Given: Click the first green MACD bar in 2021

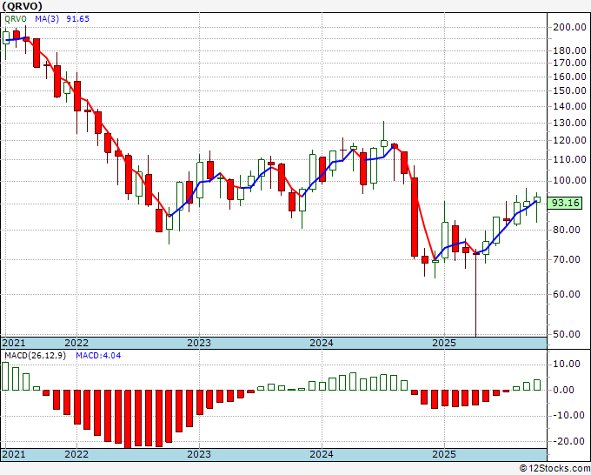Looking at the screenshot, I should [x=5, y=376].
